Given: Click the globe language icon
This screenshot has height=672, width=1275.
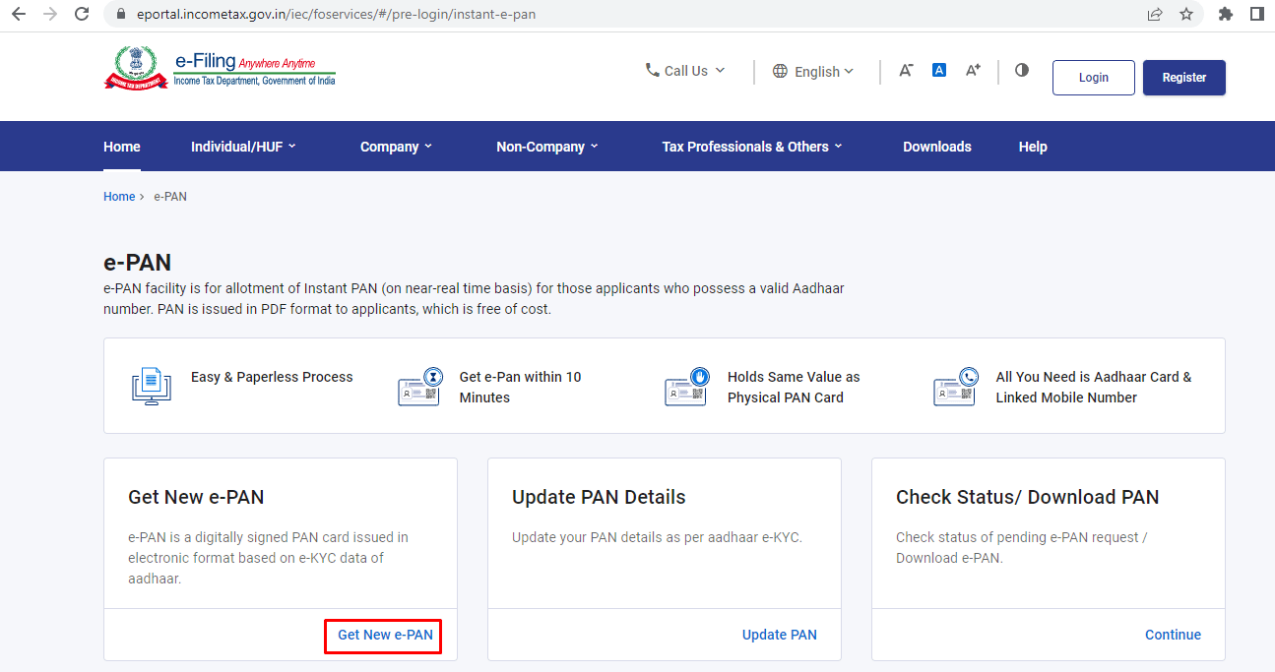Looking at the screenshot, I should click(781, 70).
